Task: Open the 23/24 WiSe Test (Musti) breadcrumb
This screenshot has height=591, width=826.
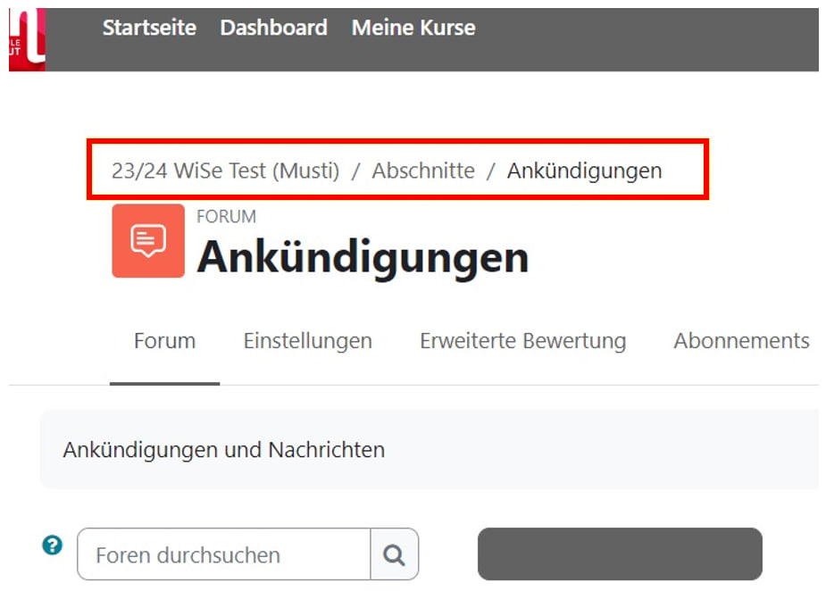Action: (x=225, y=171)
